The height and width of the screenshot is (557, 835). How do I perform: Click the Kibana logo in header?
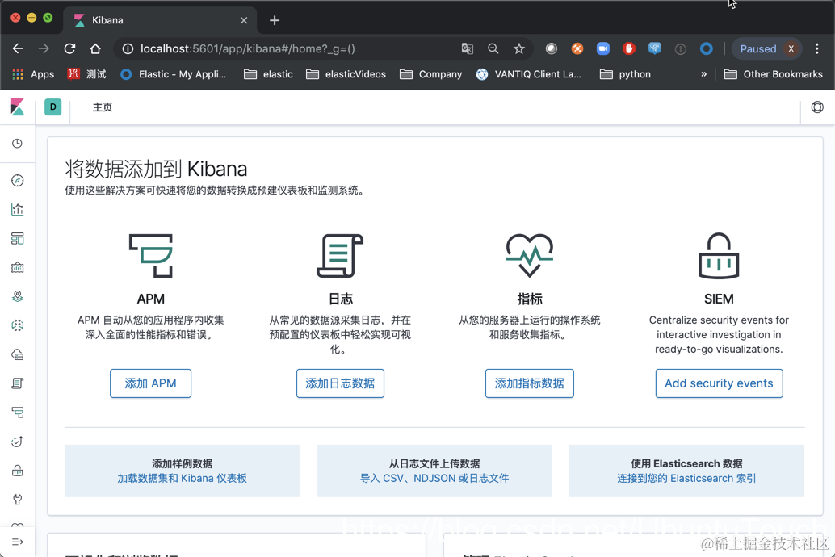click(18, 107)
